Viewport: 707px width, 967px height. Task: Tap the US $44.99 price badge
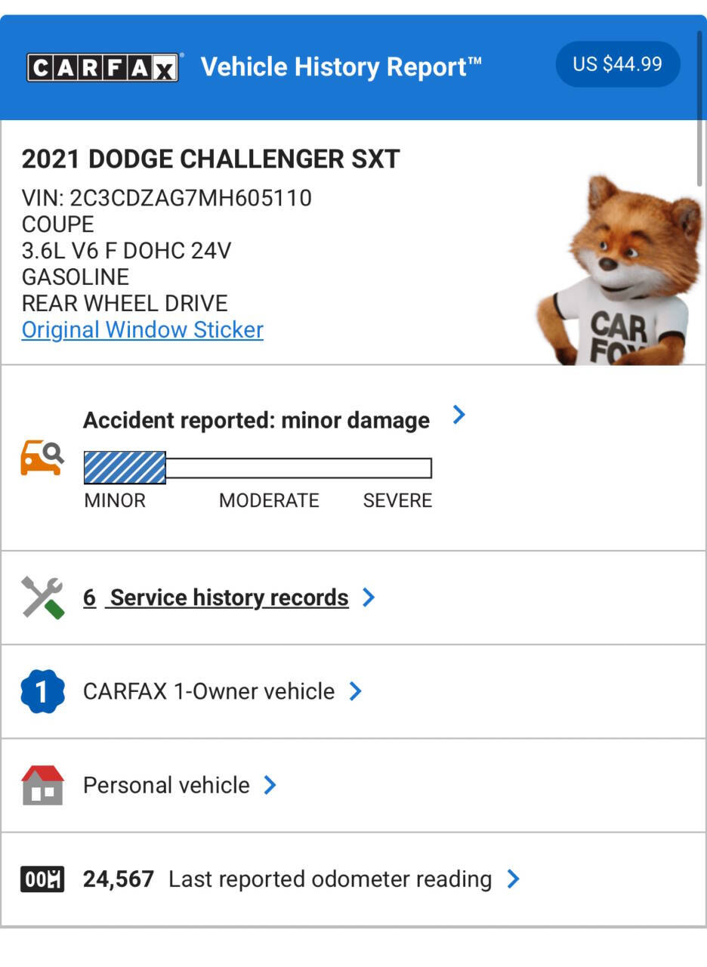(x=617, y=64)
